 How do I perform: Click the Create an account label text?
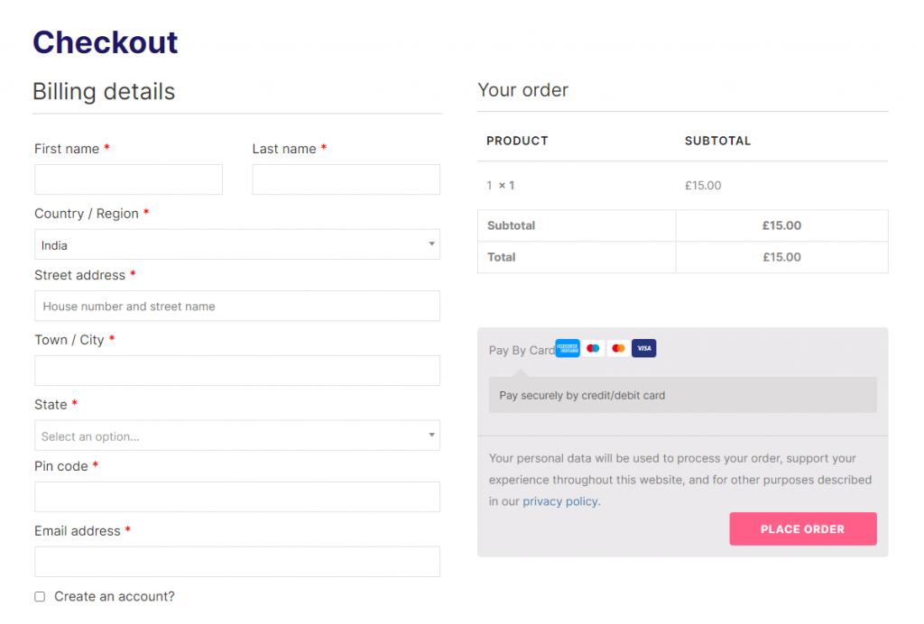pyautogui.click(x=115, y=596)
